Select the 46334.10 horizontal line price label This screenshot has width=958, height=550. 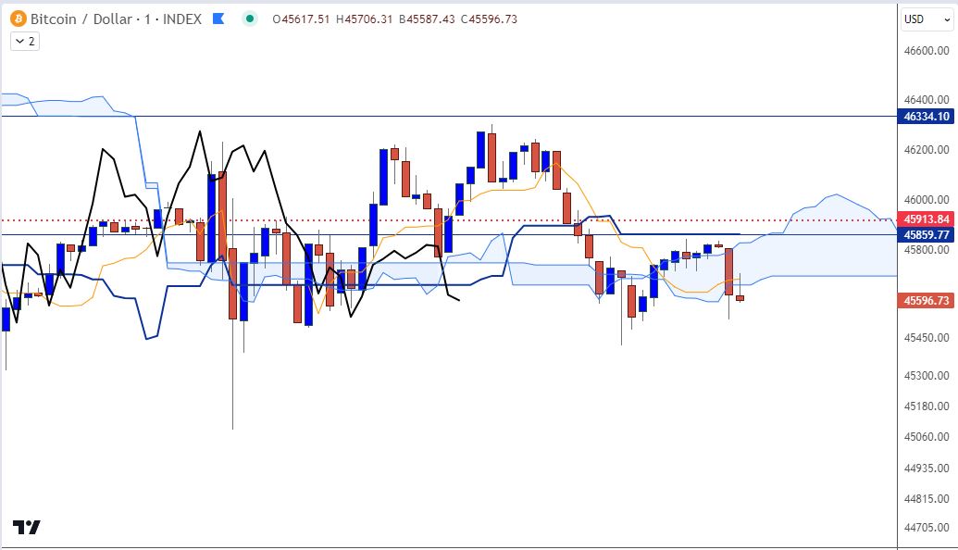(926, 116)
